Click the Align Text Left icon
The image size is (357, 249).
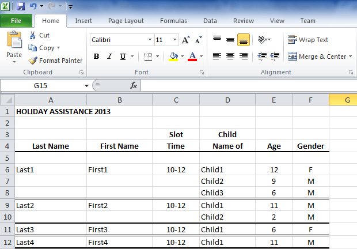point(217,56)
